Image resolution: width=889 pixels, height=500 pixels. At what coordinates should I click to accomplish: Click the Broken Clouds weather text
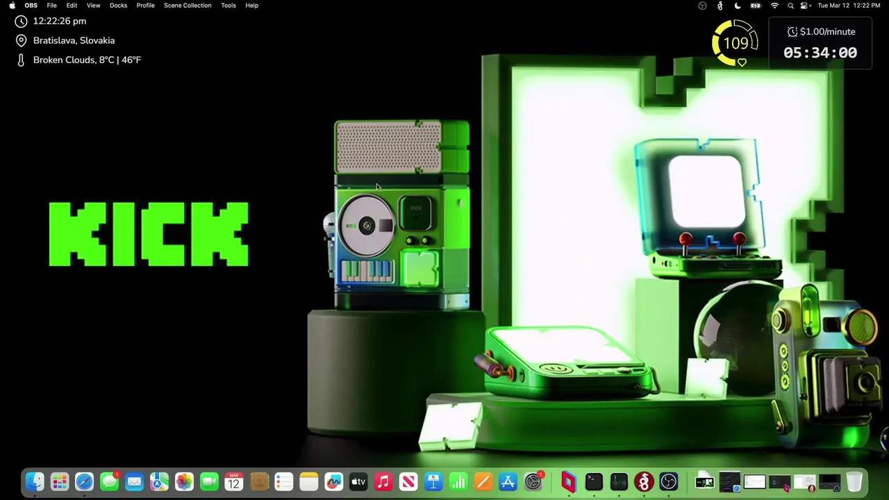87,60
